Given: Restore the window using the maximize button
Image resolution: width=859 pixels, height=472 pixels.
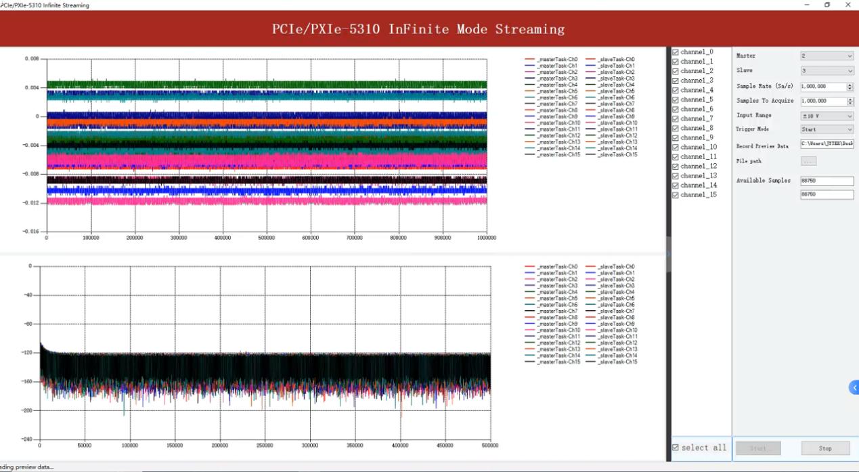Looking at the screenshot, I should click(827, 5).
